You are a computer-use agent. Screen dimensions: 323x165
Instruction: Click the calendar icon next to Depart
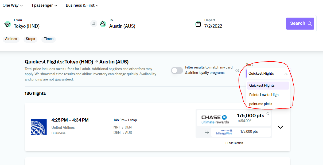point(198,24)
